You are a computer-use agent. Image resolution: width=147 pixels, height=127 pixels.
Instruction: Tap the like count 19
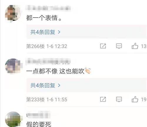(x=143, y=99)
